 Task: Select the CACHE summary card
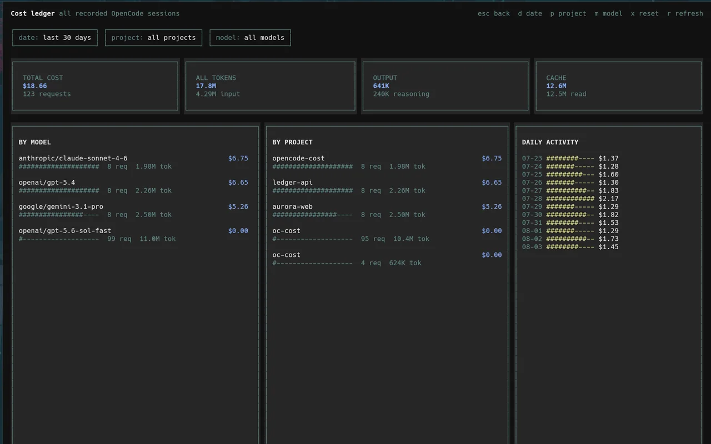coord(619,86)
